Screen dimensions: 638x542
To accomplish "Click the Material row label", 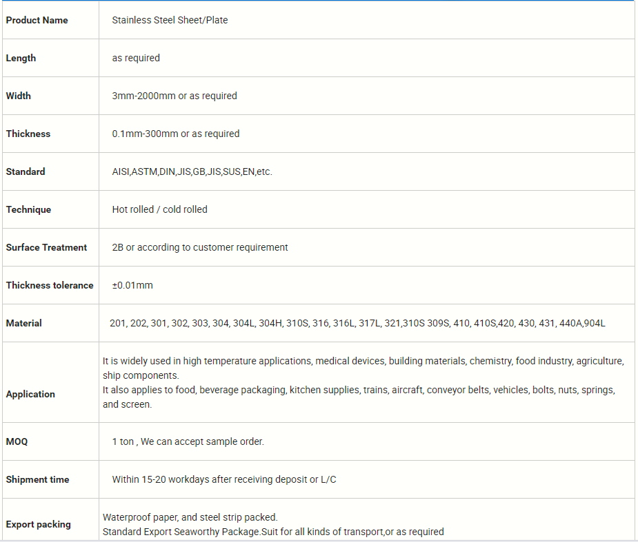I will (24, 324).
